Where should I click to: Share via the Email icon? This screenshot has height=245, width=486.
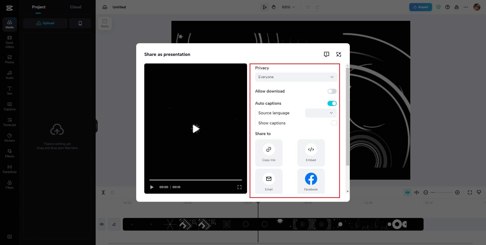(x=269, y=179)
